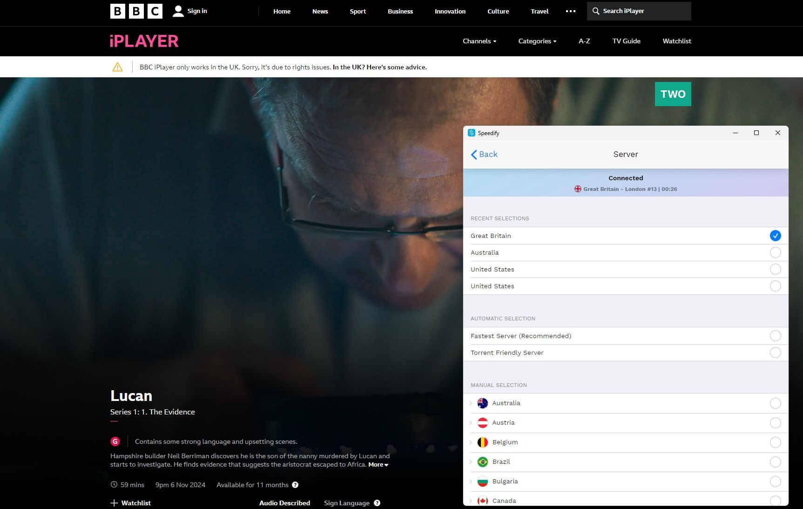The width and height of the screenshot is (803, 509).
Task: Click the 'Great Britain - London #13' status text
Action: click(x=620, y=189)
